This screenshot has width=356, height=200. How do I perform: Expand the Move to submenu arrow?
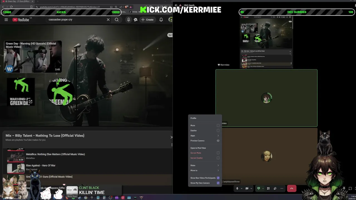[218, 170]
